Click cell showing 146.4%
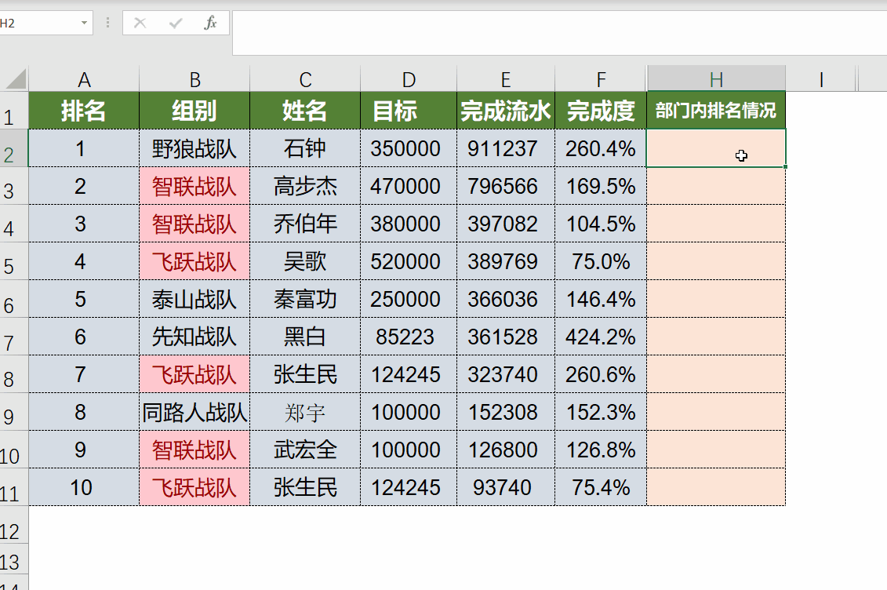887x590 pixels. [601, 299]
